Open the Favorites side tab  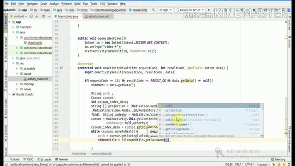[x=6, y=133]
